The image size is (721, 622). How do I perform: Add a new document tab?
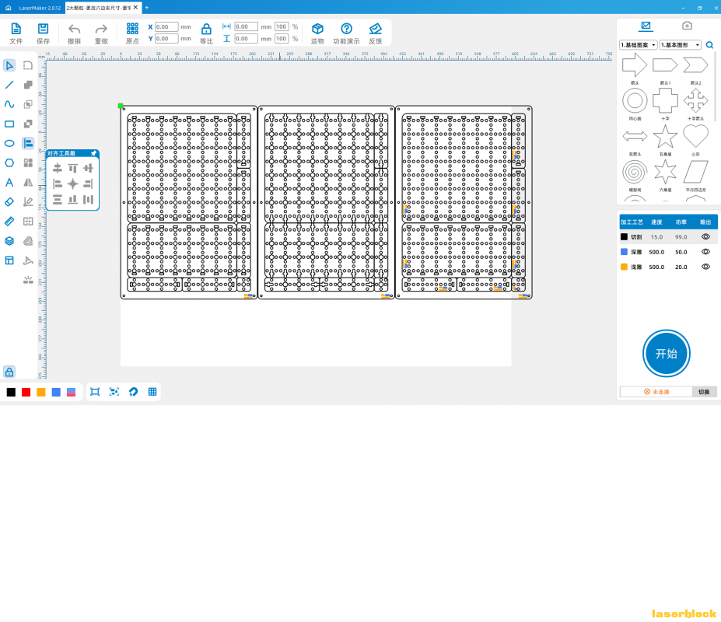[x=147, y=7]
